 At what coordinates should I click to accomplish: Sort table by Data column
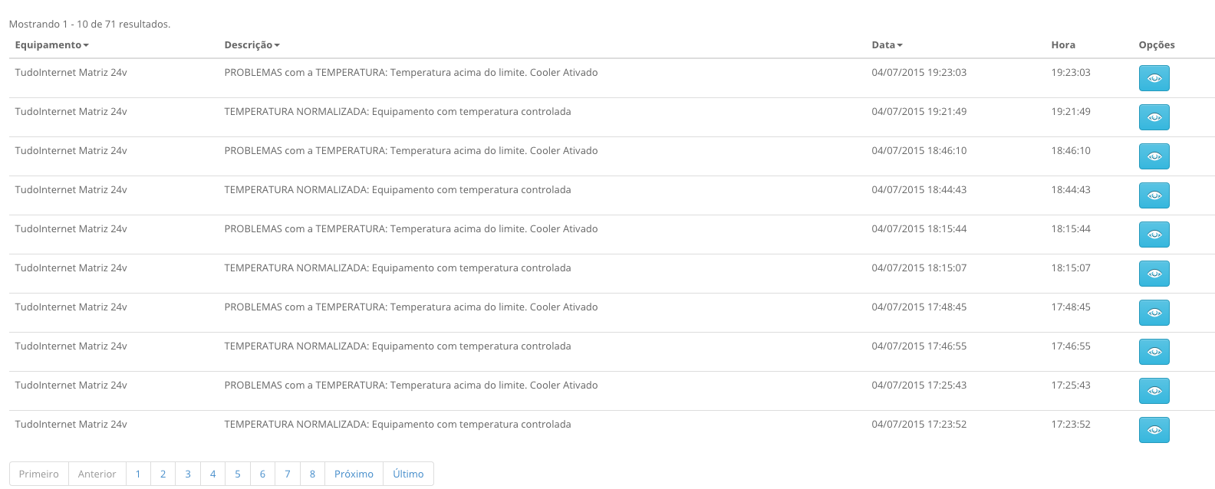[x=887, y=45]
